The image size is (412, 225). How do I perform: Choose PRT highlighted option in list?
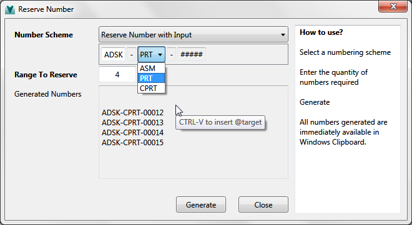point(151,78)
